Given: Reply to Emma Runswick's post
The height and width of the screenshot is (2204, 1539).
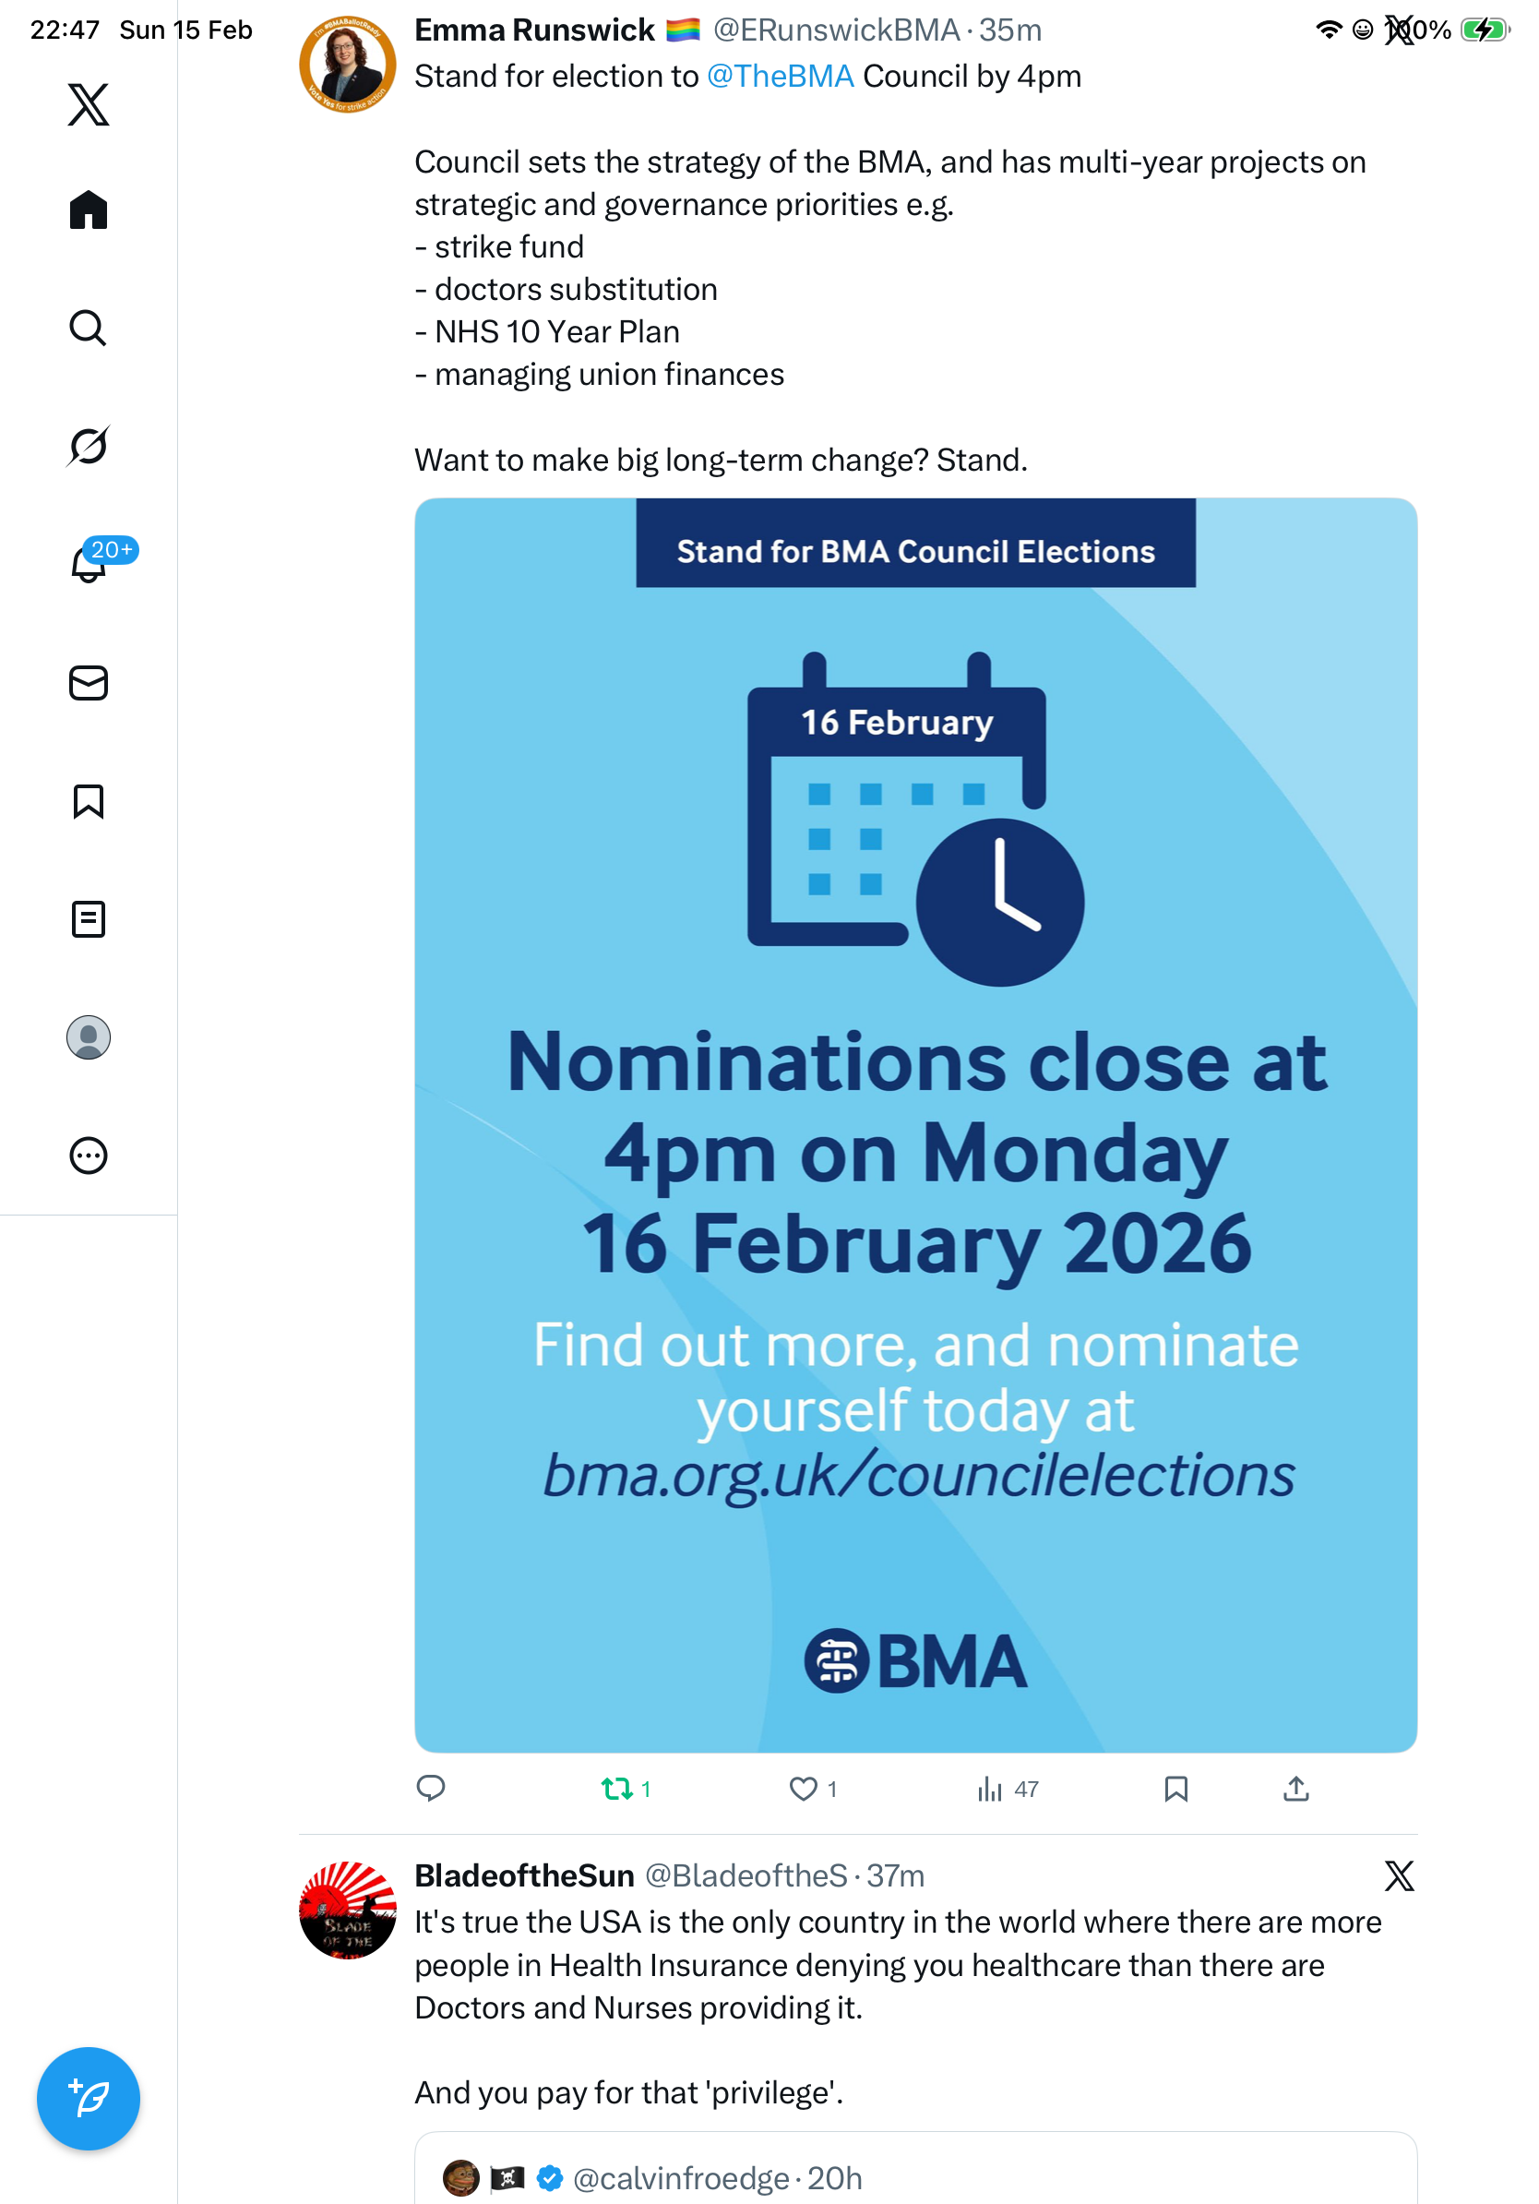Looking at the screenshot, I should pyautogui.click(x=431, y=1789).
